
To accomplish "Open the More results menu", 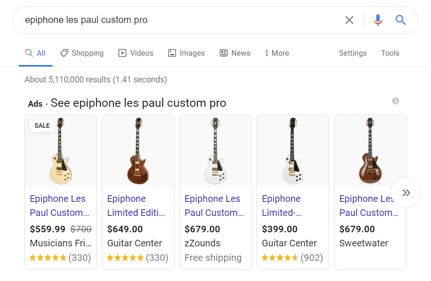I will point(277,53).
